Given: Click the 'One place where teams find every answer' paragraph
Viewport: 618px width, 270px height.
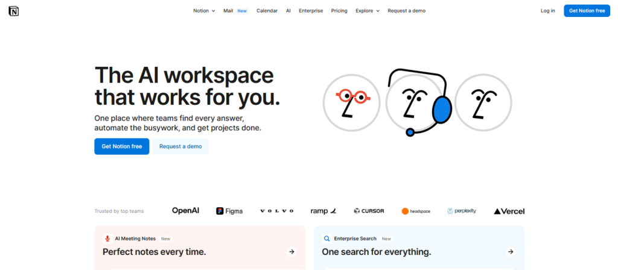Looking at the screenshot, I should click(178, 123).
